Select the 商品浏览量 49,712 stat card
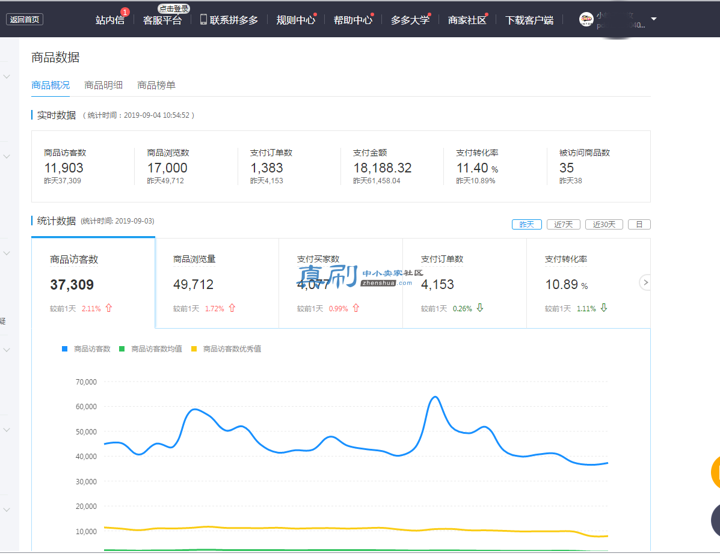The width and height of the screenshot is (720, 554). [x=217, y=283]
